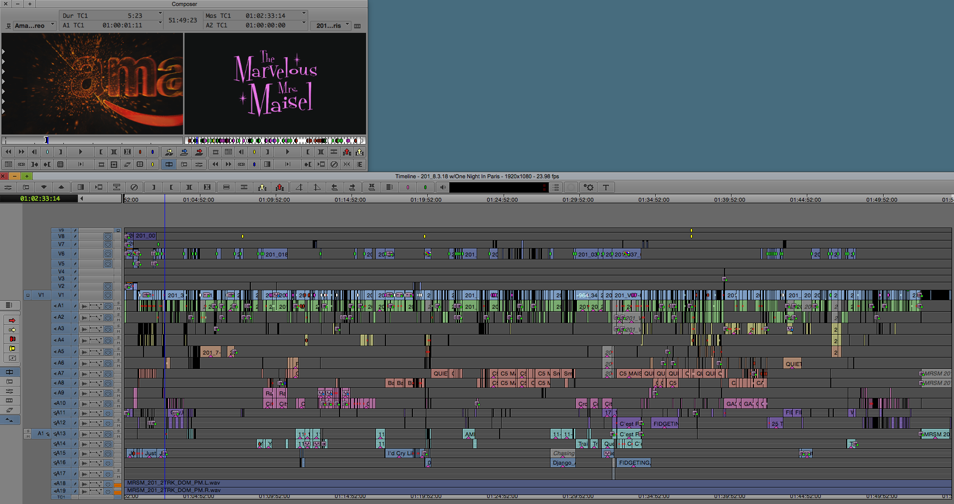Screen dimensions: 954x504
Task: Toggle V6 track monitor icon
Action: 108,253
